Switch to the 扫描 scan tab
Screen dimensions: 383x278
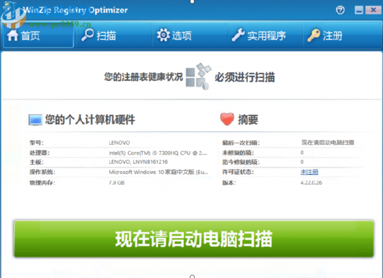click(x=114, y=36)
